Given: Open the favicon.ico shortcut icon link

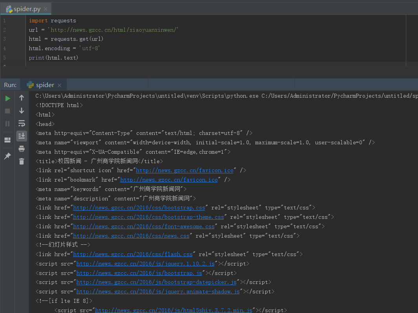Looking at the screenshot, I should (x=184, y=171).
